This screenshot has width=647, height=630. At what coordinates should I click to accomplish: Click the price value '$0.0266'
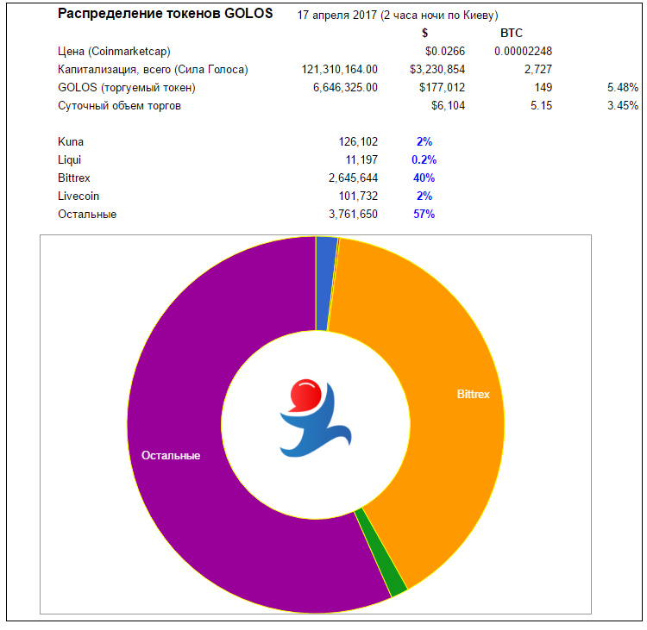tap(445, 51)
